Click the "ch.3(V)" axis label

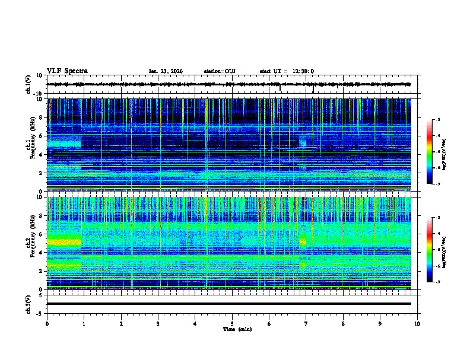click(28, 304)
